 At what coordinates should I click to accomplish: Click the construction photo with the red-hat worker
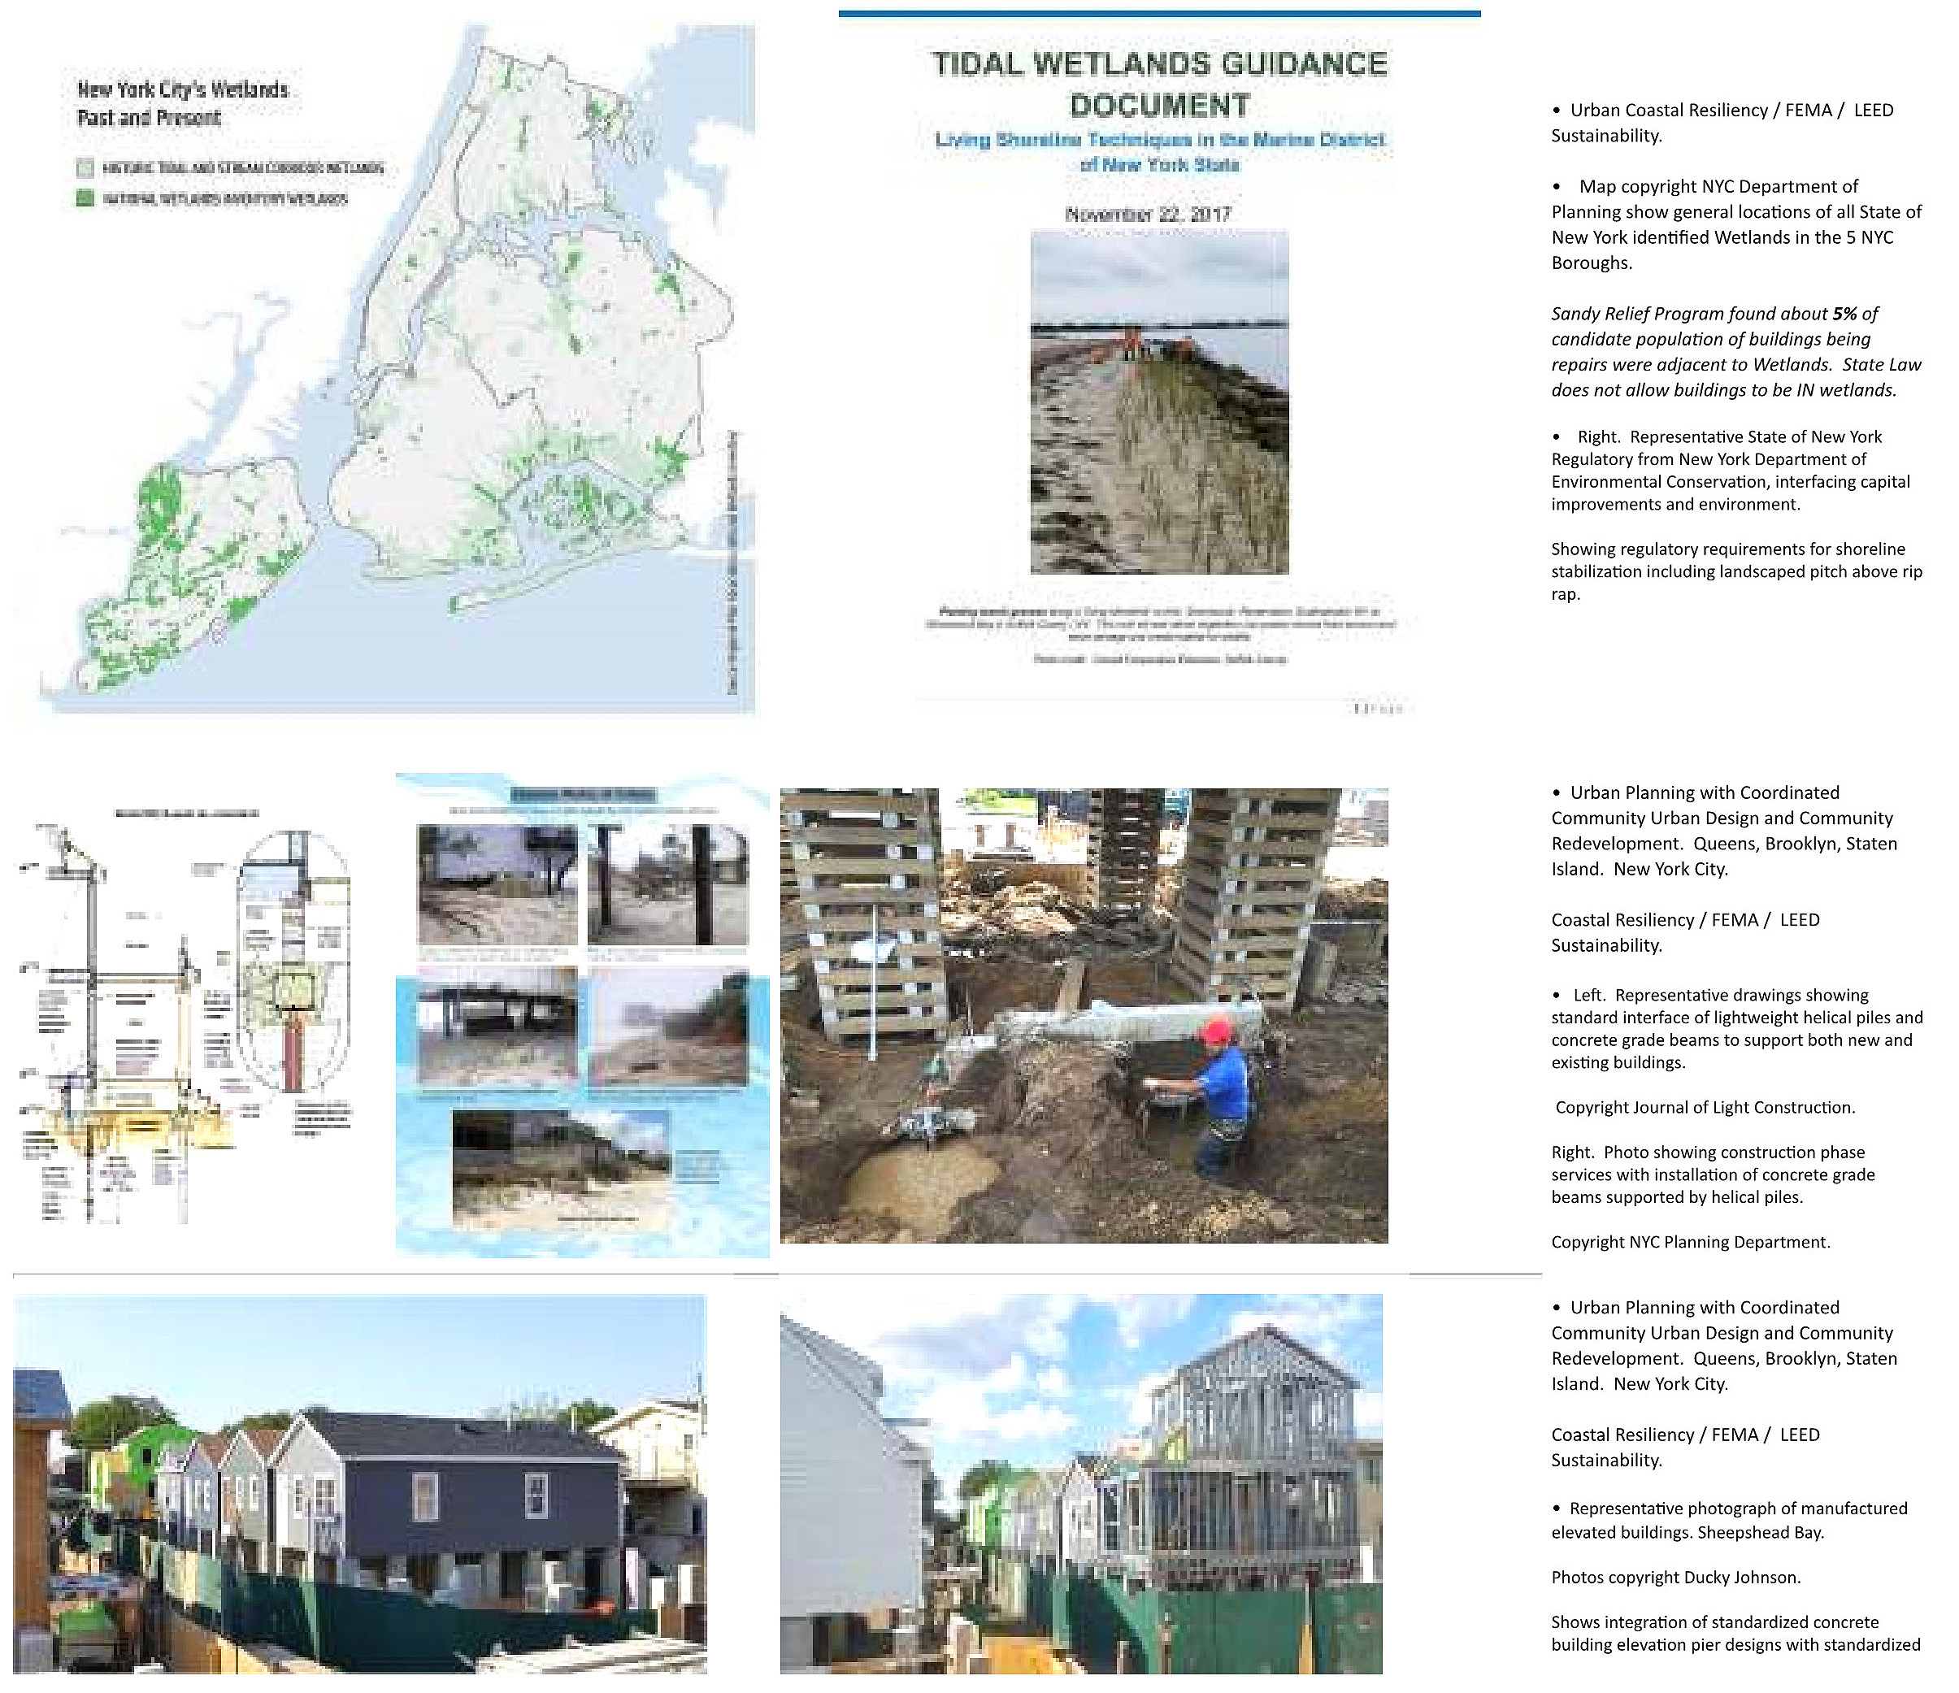(1084, 1016)
